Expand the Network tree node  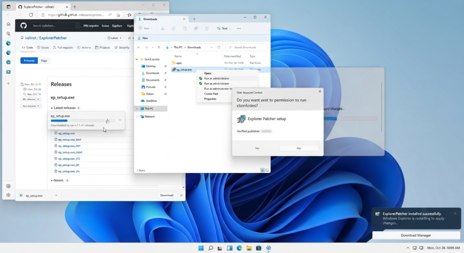[x=137, y=116]
